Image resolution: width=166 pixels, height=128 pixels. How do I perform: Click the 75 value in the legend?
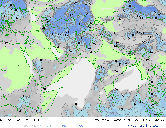tap(49, 126)
